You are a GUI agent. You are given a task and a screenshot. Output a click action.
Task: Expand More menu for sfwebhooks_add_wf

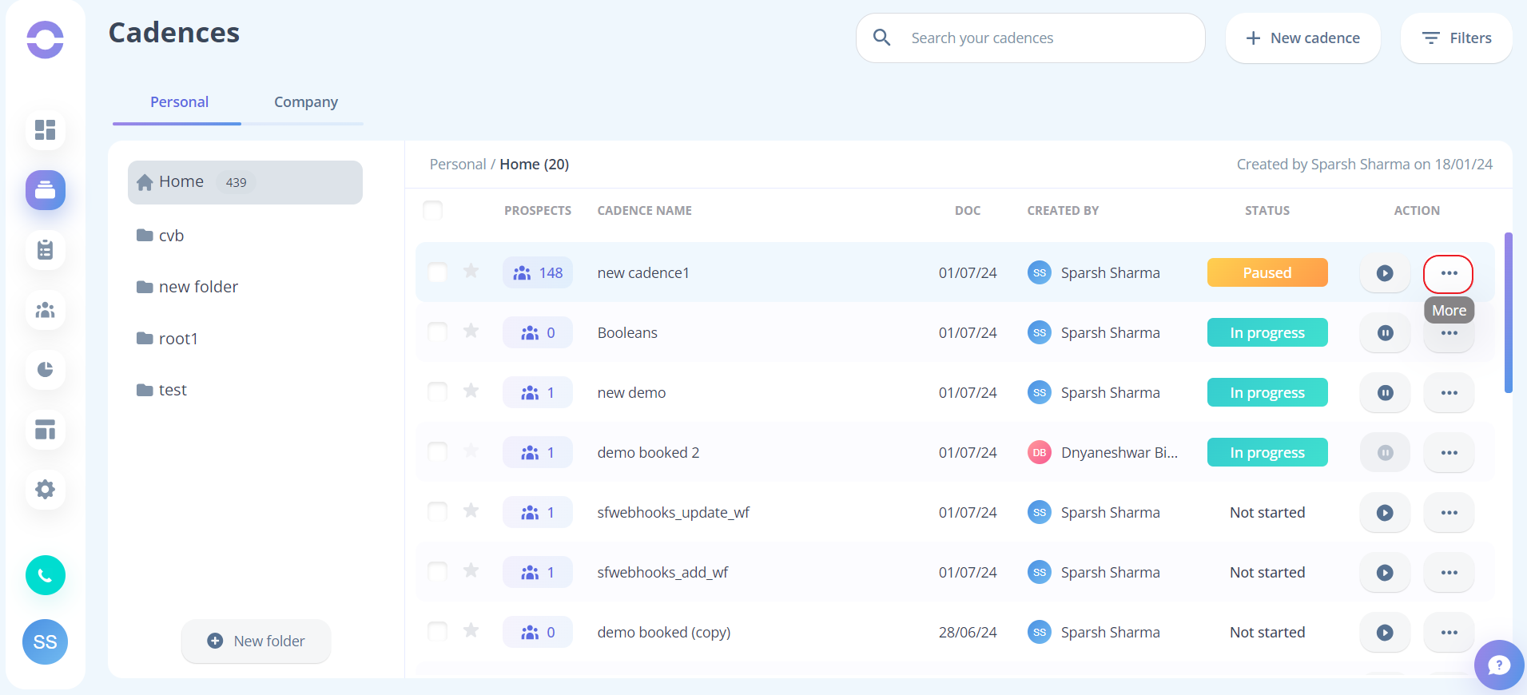click(1449, 573)
